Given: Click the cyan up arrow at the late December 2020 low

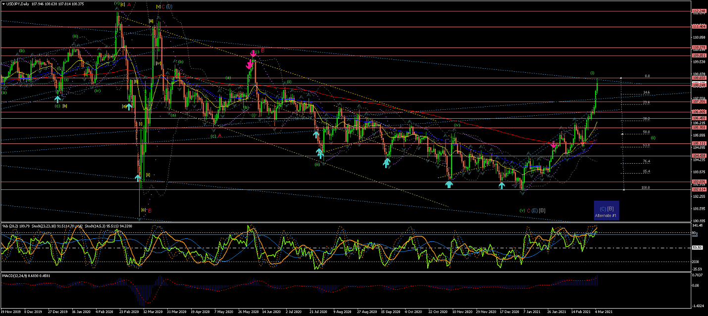Looking at the screenshot, I should click(x=502, y=185).
